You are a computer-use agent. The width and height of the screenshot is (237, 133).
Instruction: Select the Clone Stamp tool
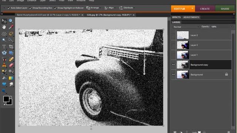[x=4, y=65]
